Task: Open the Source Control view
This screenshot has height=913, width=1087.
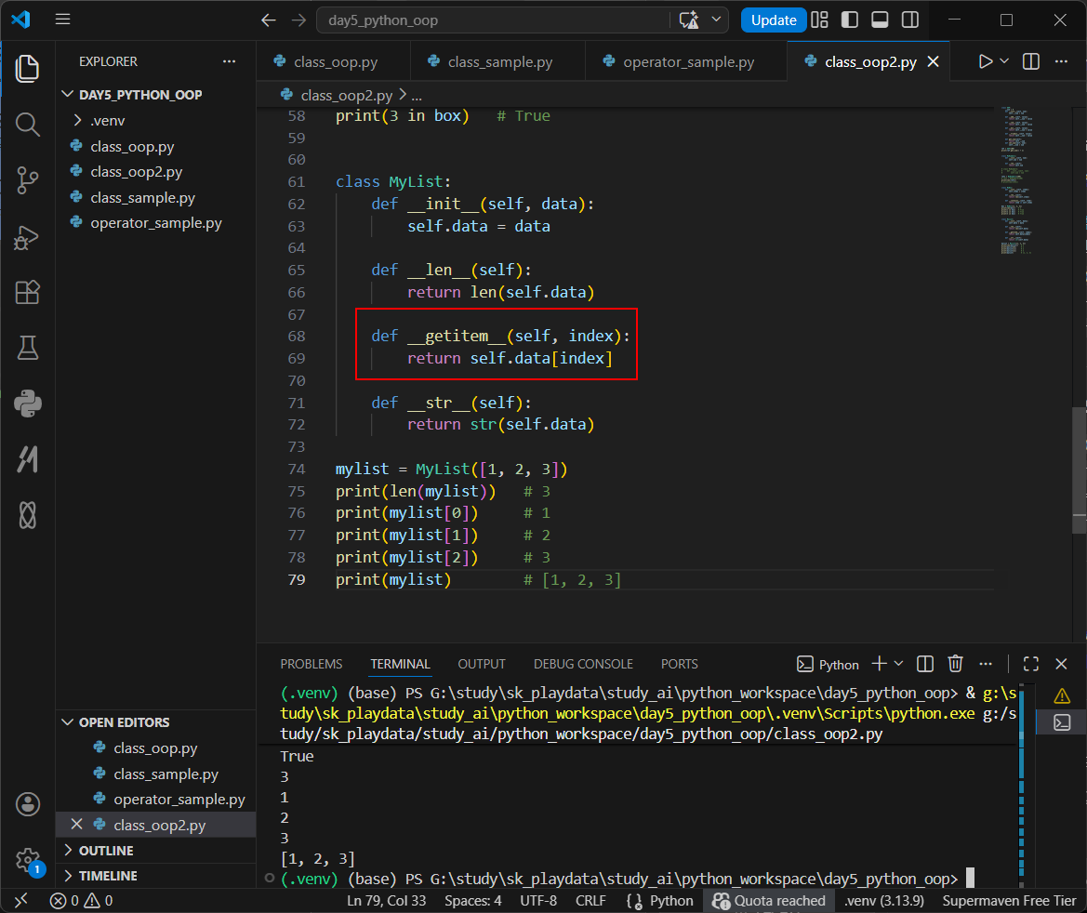Action: [27, 180]
